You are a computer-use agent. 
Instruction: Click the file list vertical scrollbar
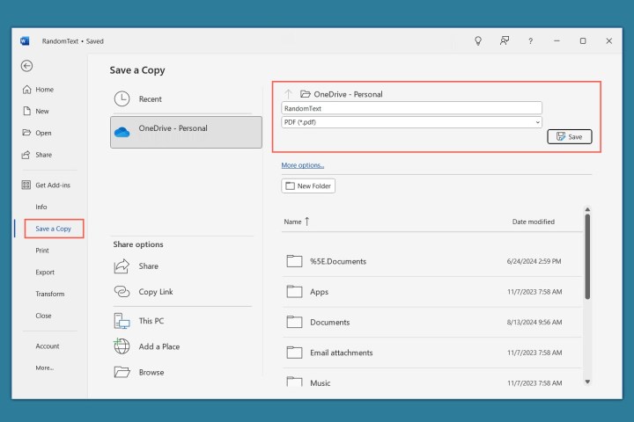pos(587,255)
